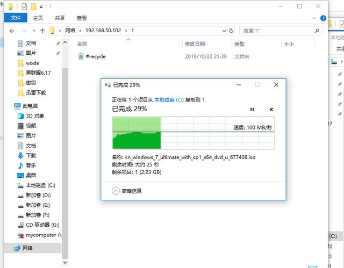
Task: Open 图片 under 此电脑
Action: click(x=31, y=136)
